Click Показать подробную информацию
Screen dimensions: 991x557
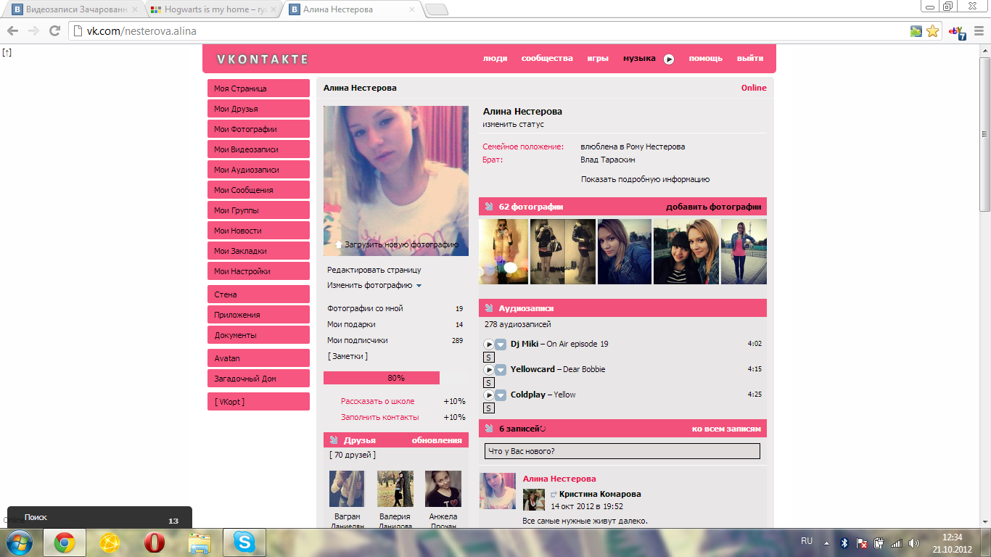click(x=645, y=179)
